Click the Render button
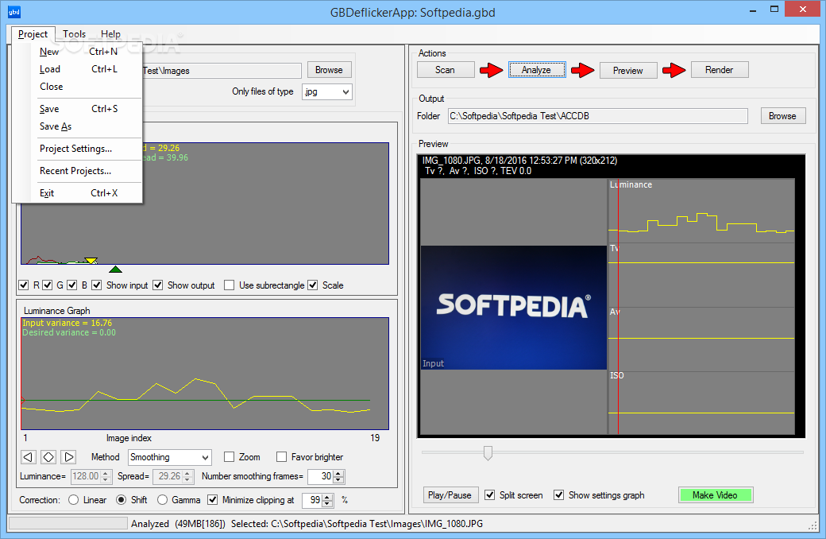 pos(719,70)
